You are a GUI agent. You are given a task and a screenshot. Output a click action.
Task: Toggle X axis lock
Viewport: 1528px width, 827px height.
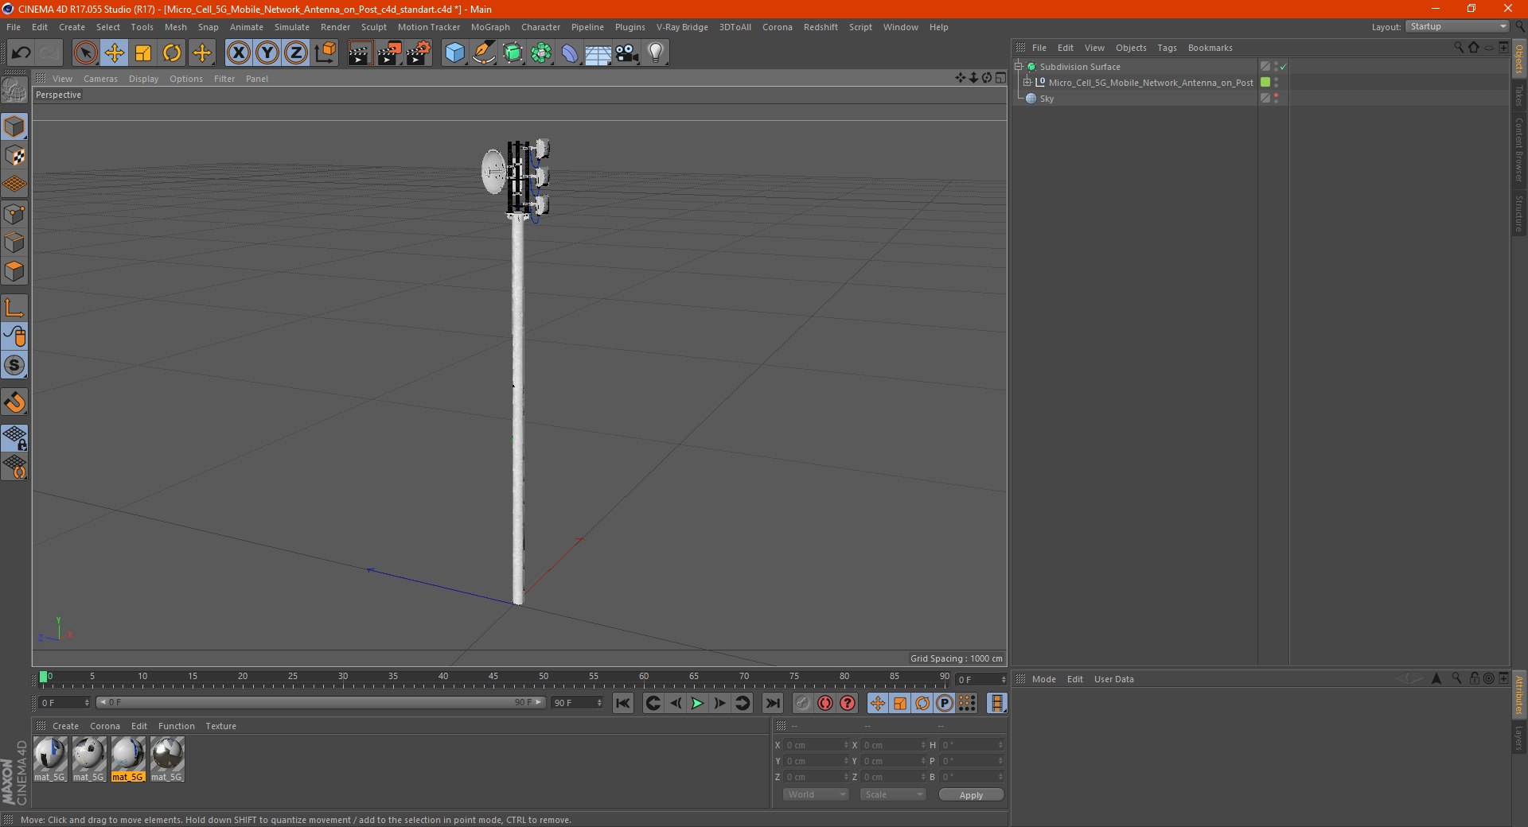click(239, 53)
